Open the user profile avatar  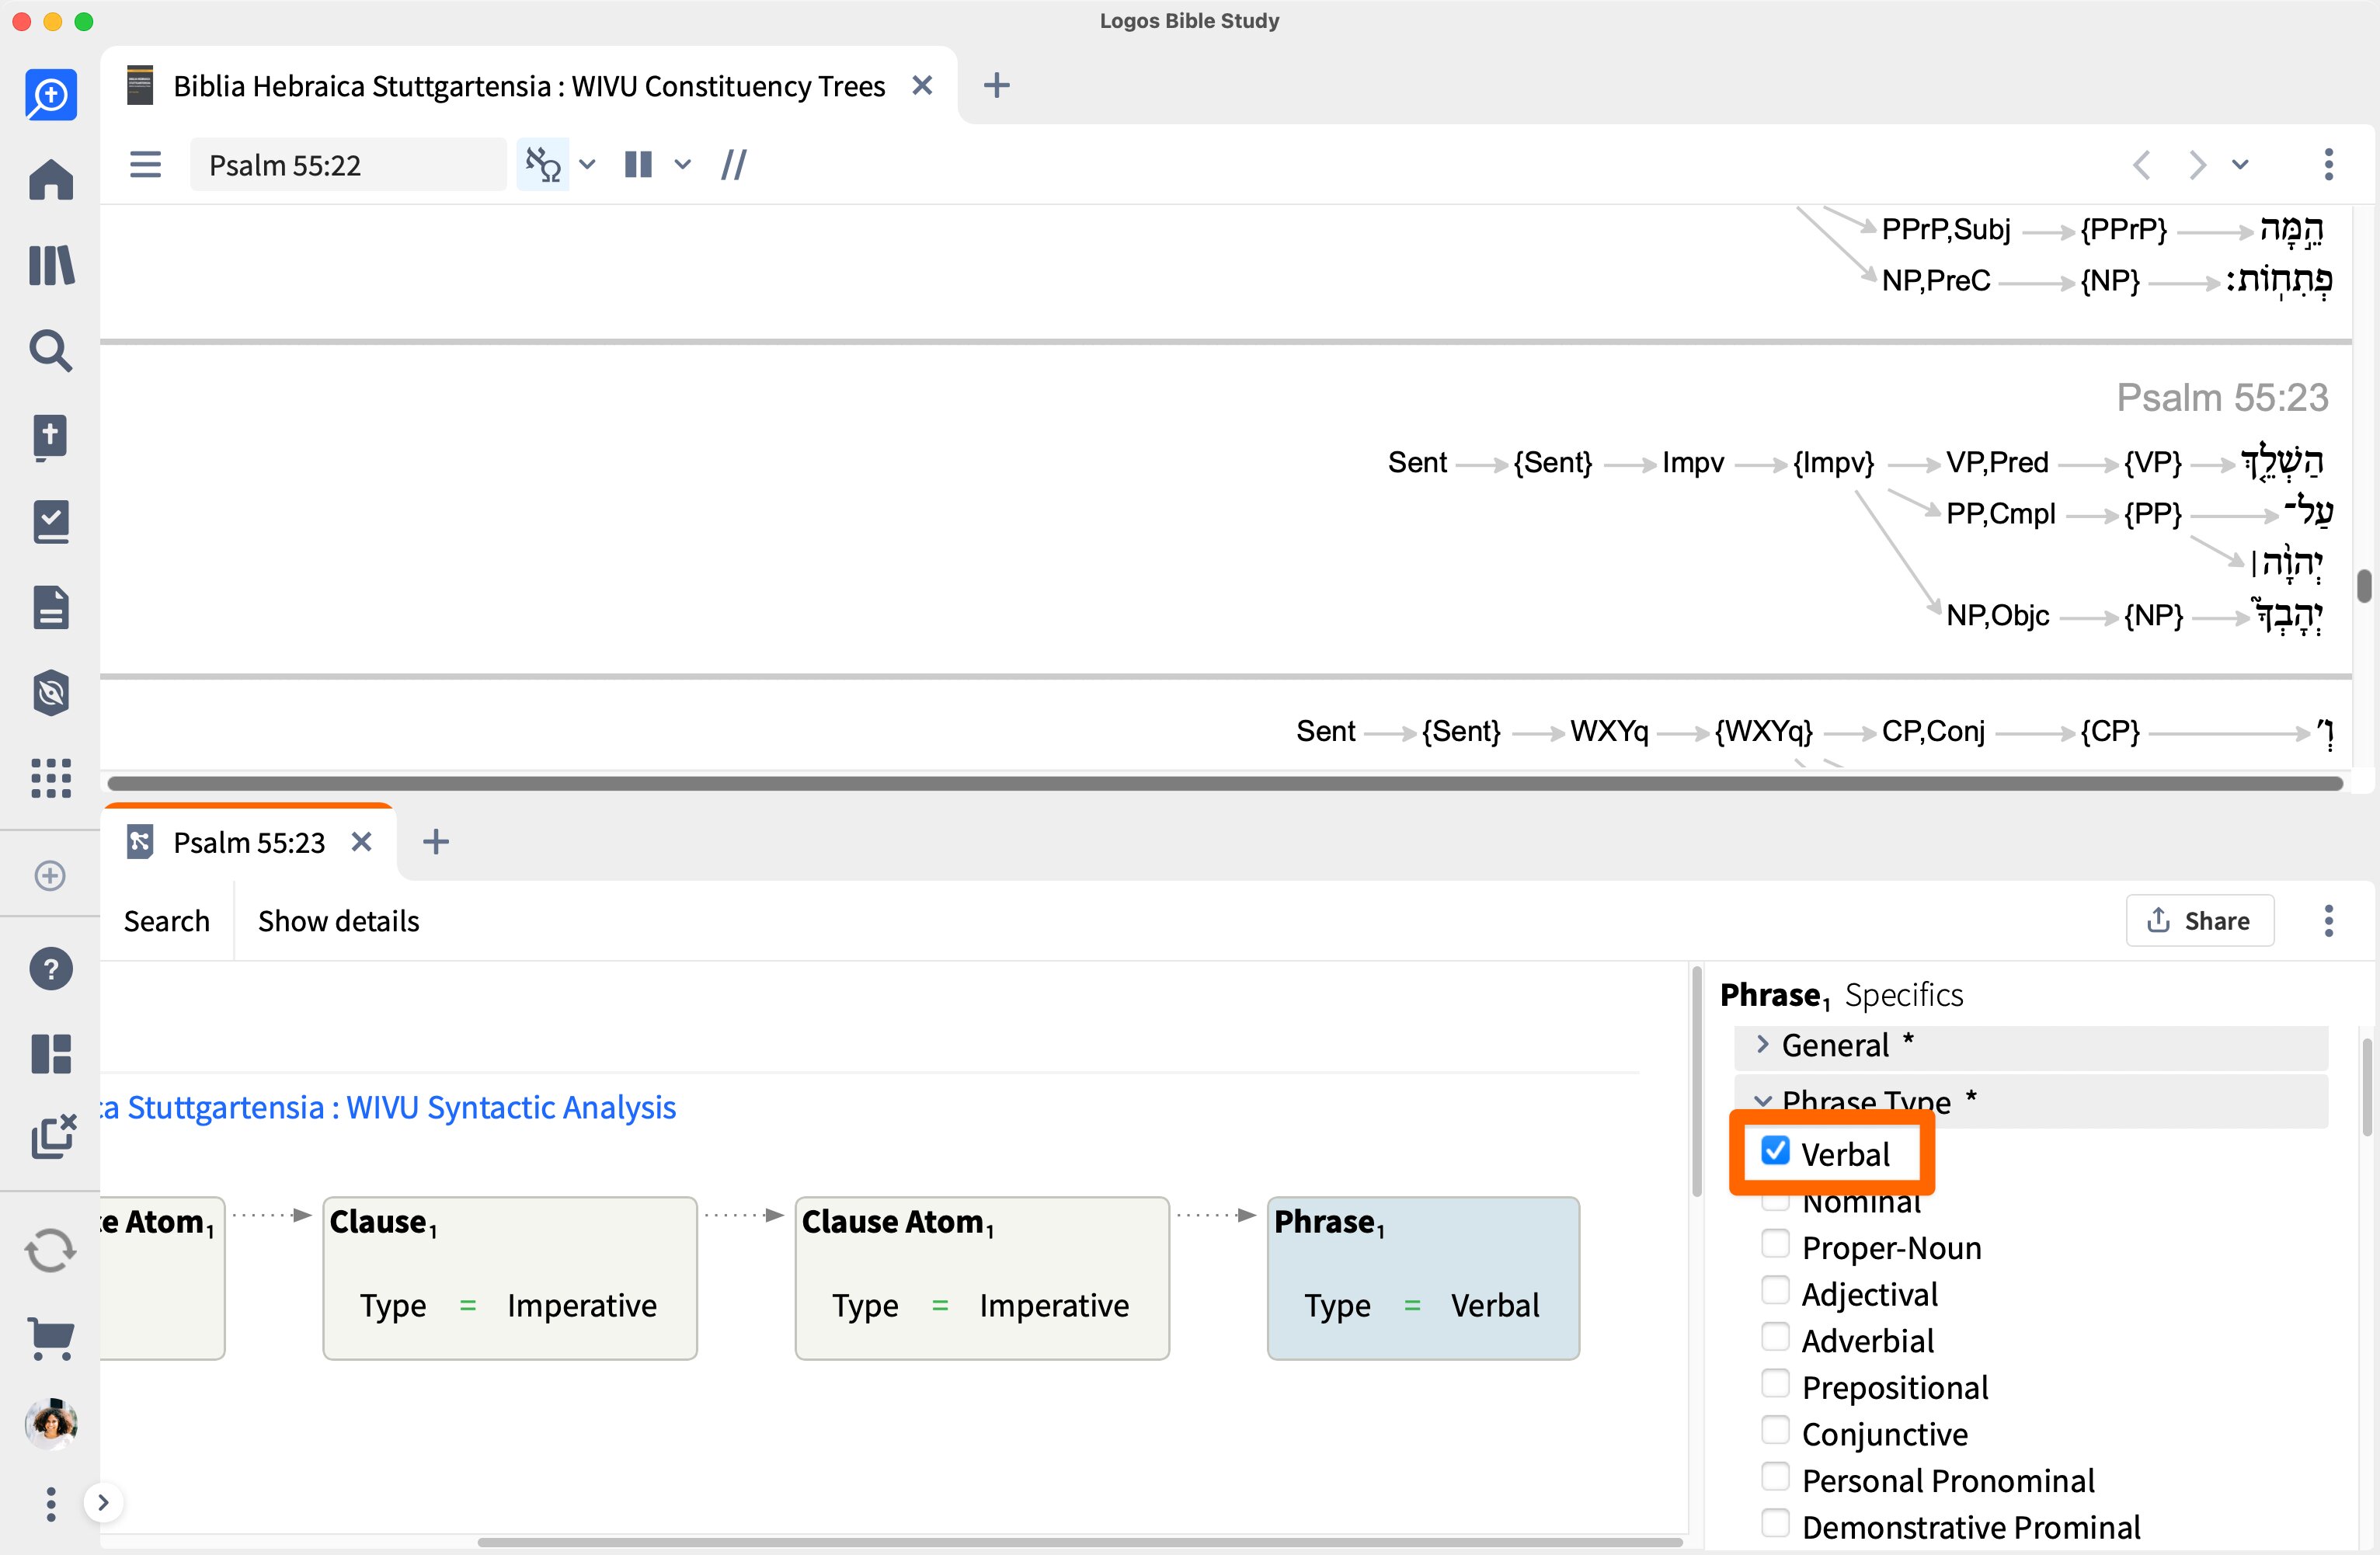51,1423
